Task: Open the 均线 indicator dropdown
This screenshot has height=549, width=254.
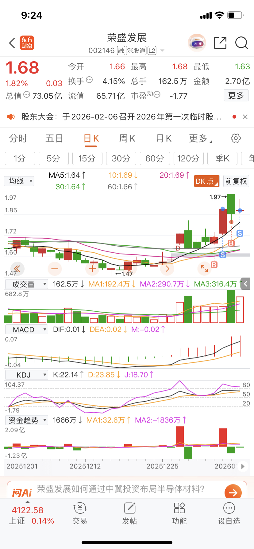Action: click(x=19, y=181)
